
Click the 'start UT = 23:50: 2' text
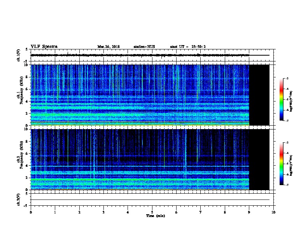click(188, 47)
